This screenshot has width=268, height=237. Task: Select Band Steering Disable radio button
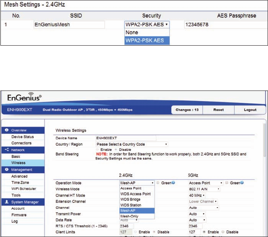(116, 150)
